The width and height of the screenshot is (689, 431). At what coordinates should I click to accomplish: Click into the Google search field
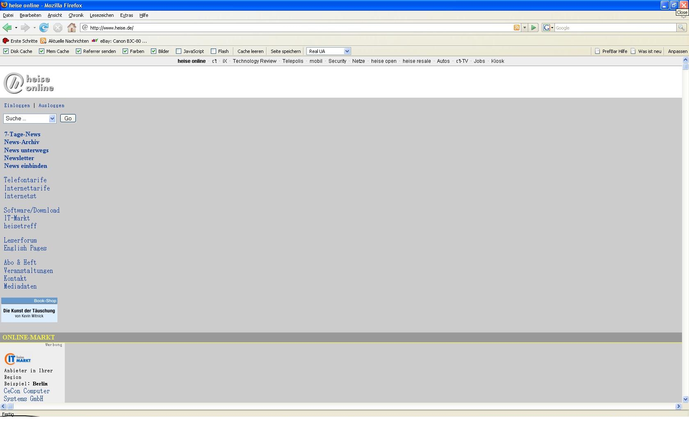coord(615,28)
